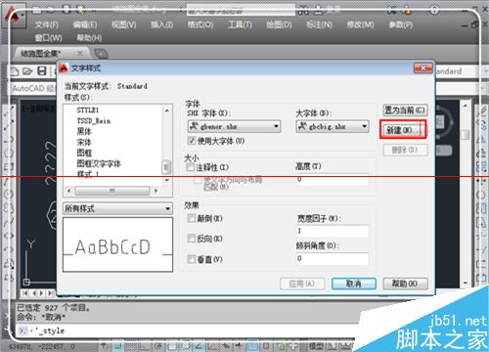489x352 pixels.
Task: Click the 置为当前(C) button
Action: [x=405, y=110]
